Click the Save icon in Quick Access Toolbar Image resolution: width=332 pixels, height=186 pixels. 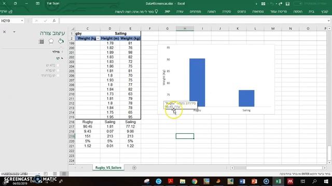coord(287,4)
